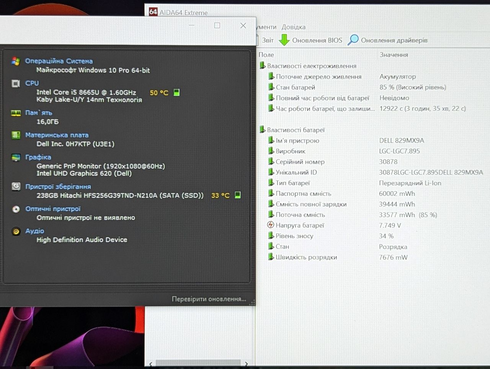This screenshot has height=369, width=490.
Task: Click the Windows logo icon beside Операційна Система
Action: click(x=16, y=61)
